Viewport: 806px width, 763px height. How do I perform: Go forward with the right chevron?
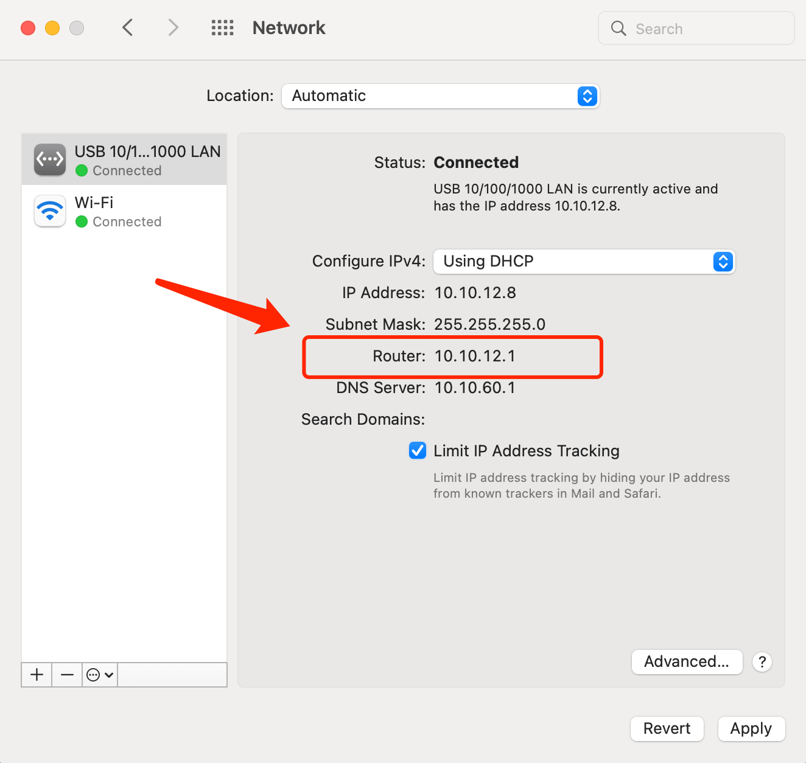tap(173, 27)
